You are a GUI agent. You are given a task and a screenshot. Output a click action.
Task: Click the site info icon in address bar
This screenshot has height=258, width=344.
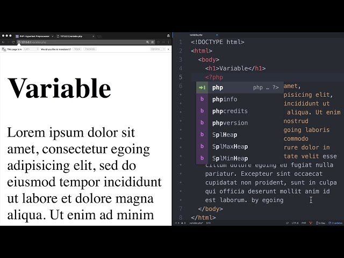(19, 42)
